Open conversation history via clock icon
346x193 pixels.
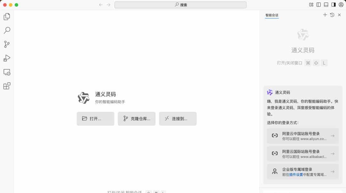(332, 15)
